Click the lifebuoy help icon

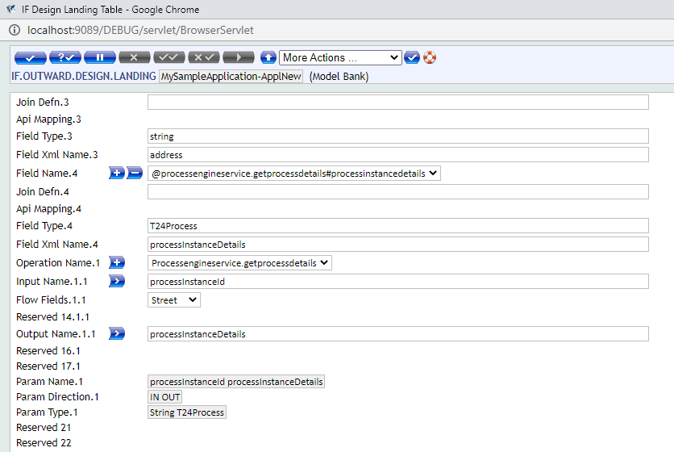tap(430, 58)
